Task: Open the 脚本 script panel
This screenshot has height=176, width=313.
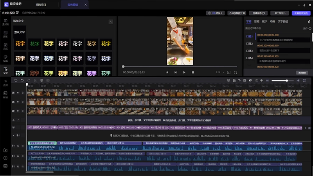Action: click(x=5, y=34)
